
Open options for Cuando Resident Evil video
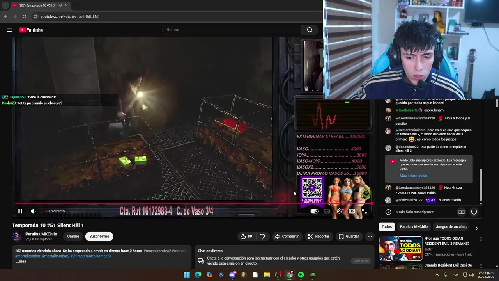[481, 266]
